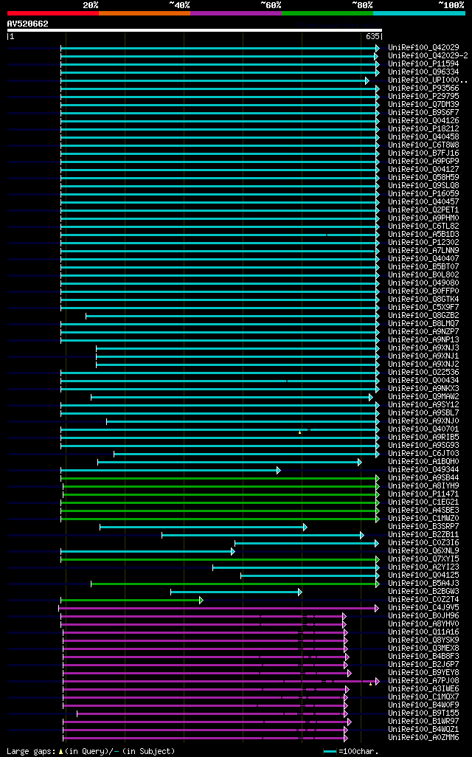Select the UniRef100_Q2PET1 label

tap(424, 210)
